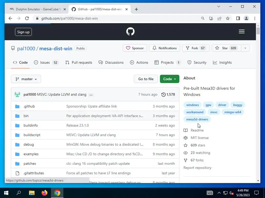Expand the green Code dropdown button
This screenshot has width=265, height=198.
click(x=170, y=79)
